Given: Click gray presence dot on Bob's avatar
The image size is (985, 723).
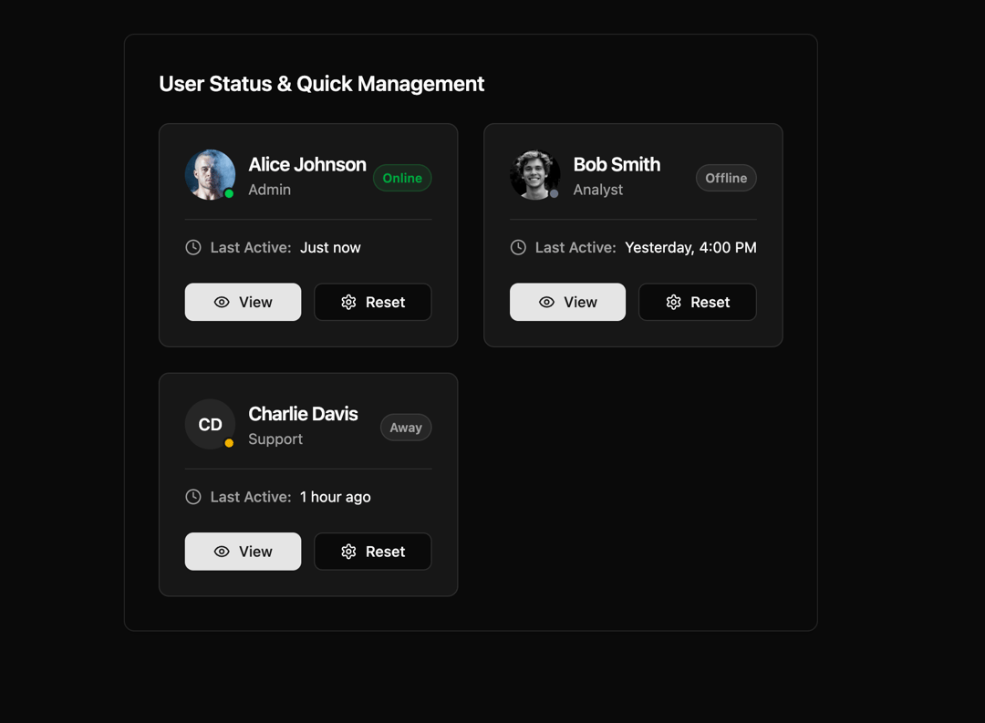Looking at the screenshot, I should click(x=555, y=193).
